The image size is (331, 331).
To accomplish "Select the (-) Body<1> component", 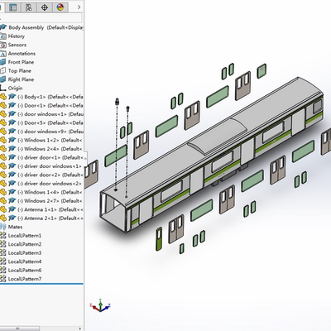I will [50, 97].
